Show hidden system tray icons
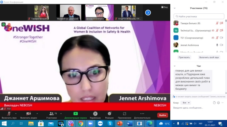Viewport: 227px width, 127px height. point(174,123)
